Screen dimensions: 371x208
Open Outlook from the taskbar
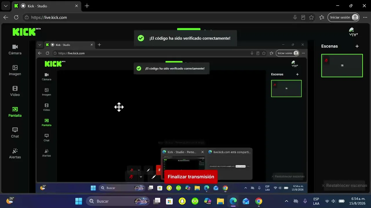[x=246, y=201]
